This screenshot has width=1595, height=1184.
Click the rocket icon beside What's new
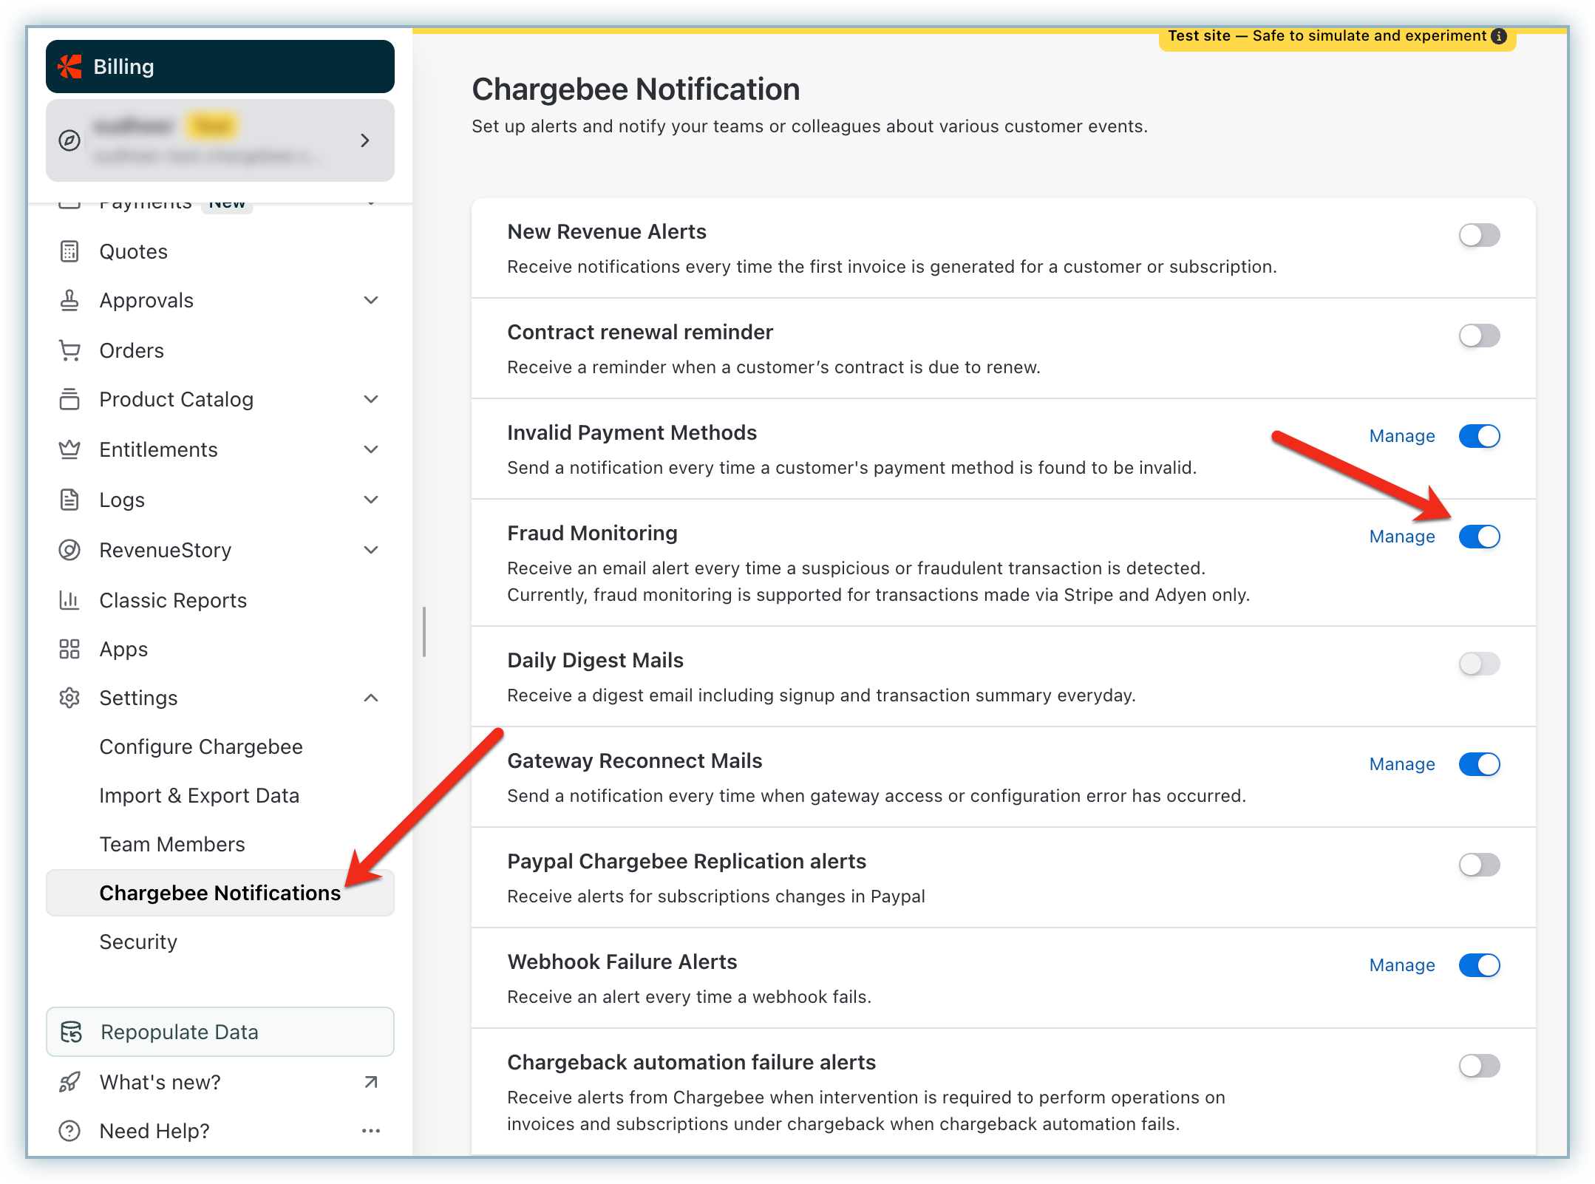pyautogui.click(x=69, y=1082)
